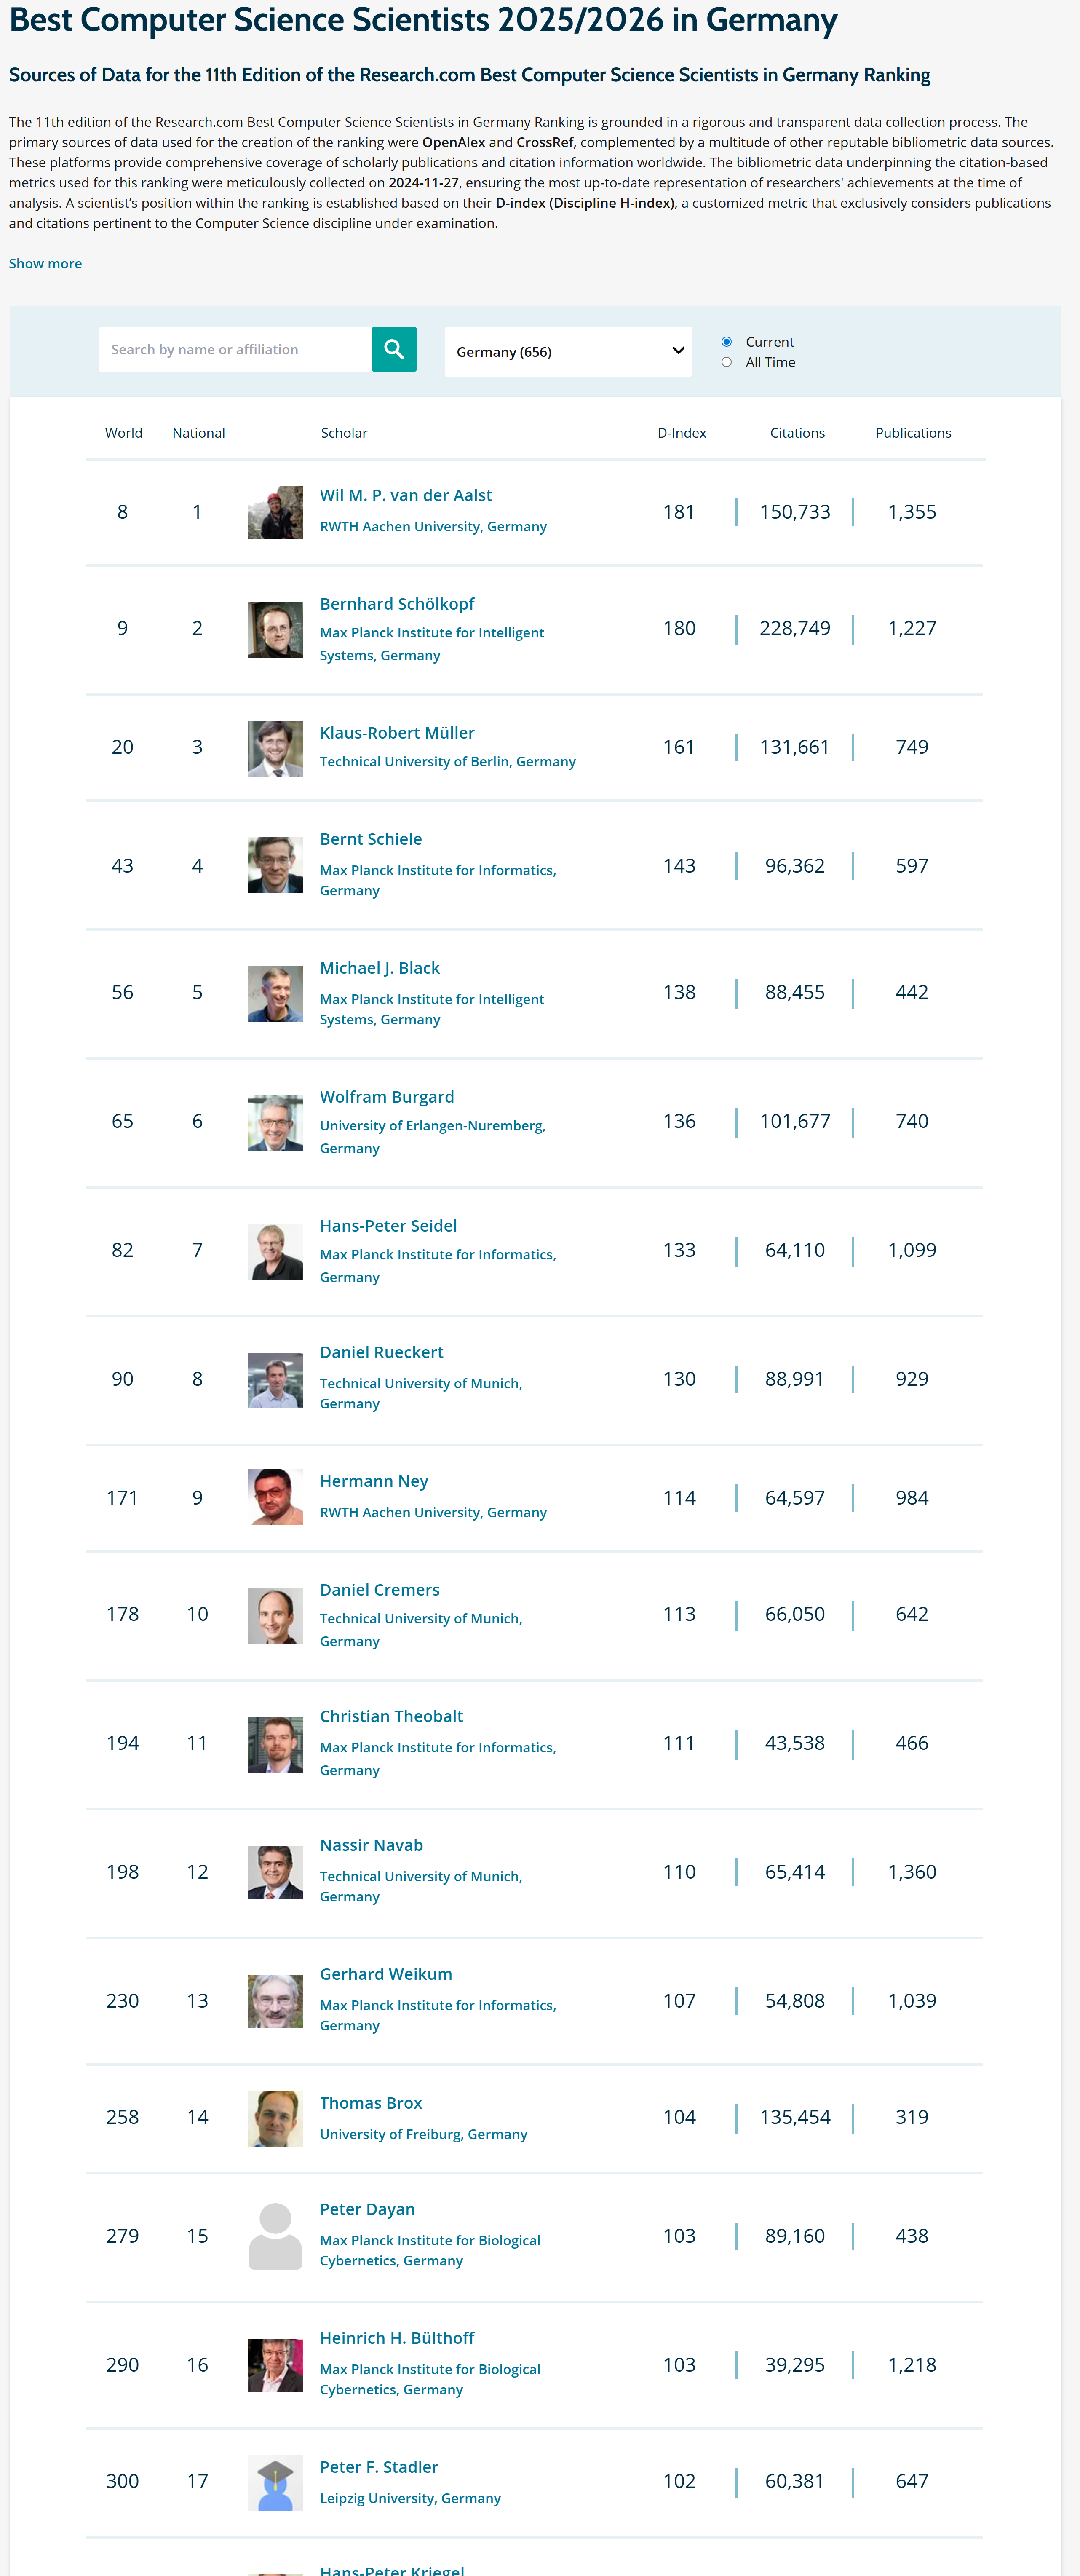Viewport: 1080px width, 2576px height.
Task: Open the Germany (656) country dropdown
Action: (x=567, y=351)
